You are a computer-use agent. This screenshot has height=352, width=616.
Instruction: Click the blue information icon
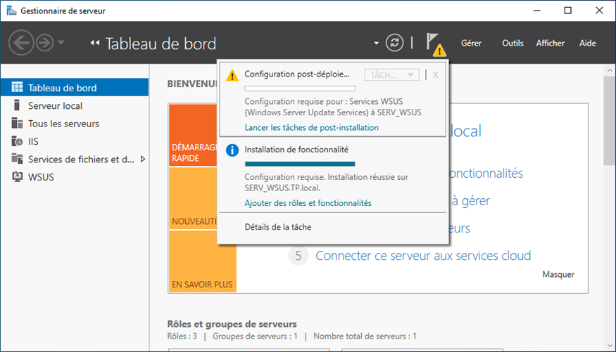[232, 150]
